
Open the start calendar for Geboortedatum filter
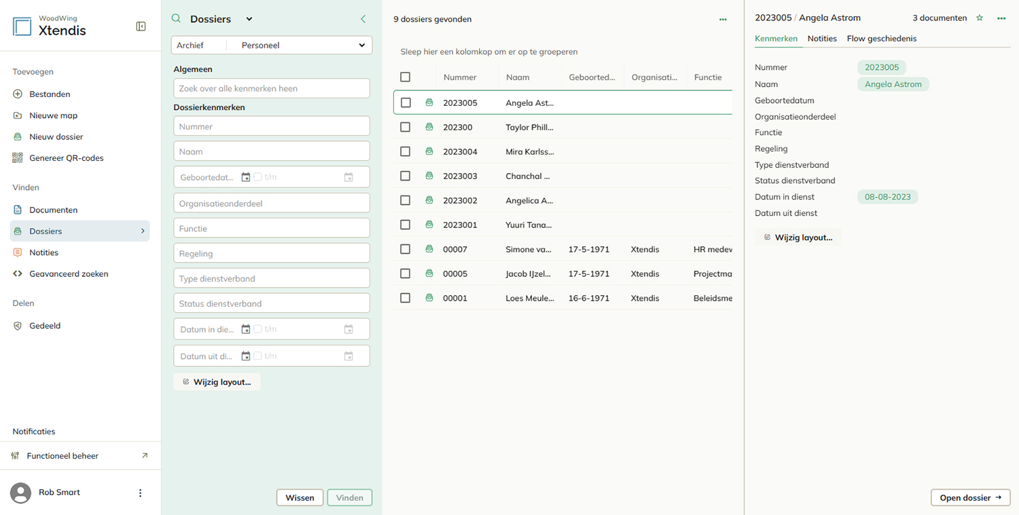click(x=246, y=177)
